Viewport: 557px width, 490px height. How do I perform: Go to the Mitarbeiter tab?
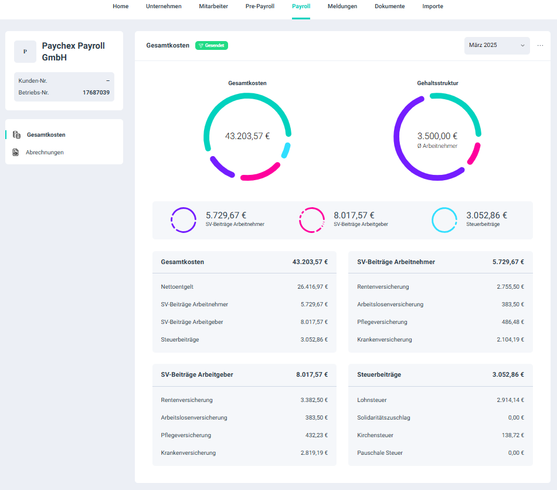(x=213, y=6)
